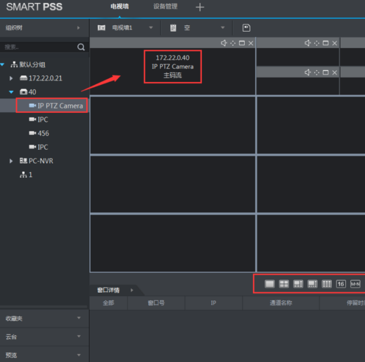Image resolution: width=365 pixels, height=362 pixels.
Task: Toggle audio on top-right video window
Action: click(307, 43)
